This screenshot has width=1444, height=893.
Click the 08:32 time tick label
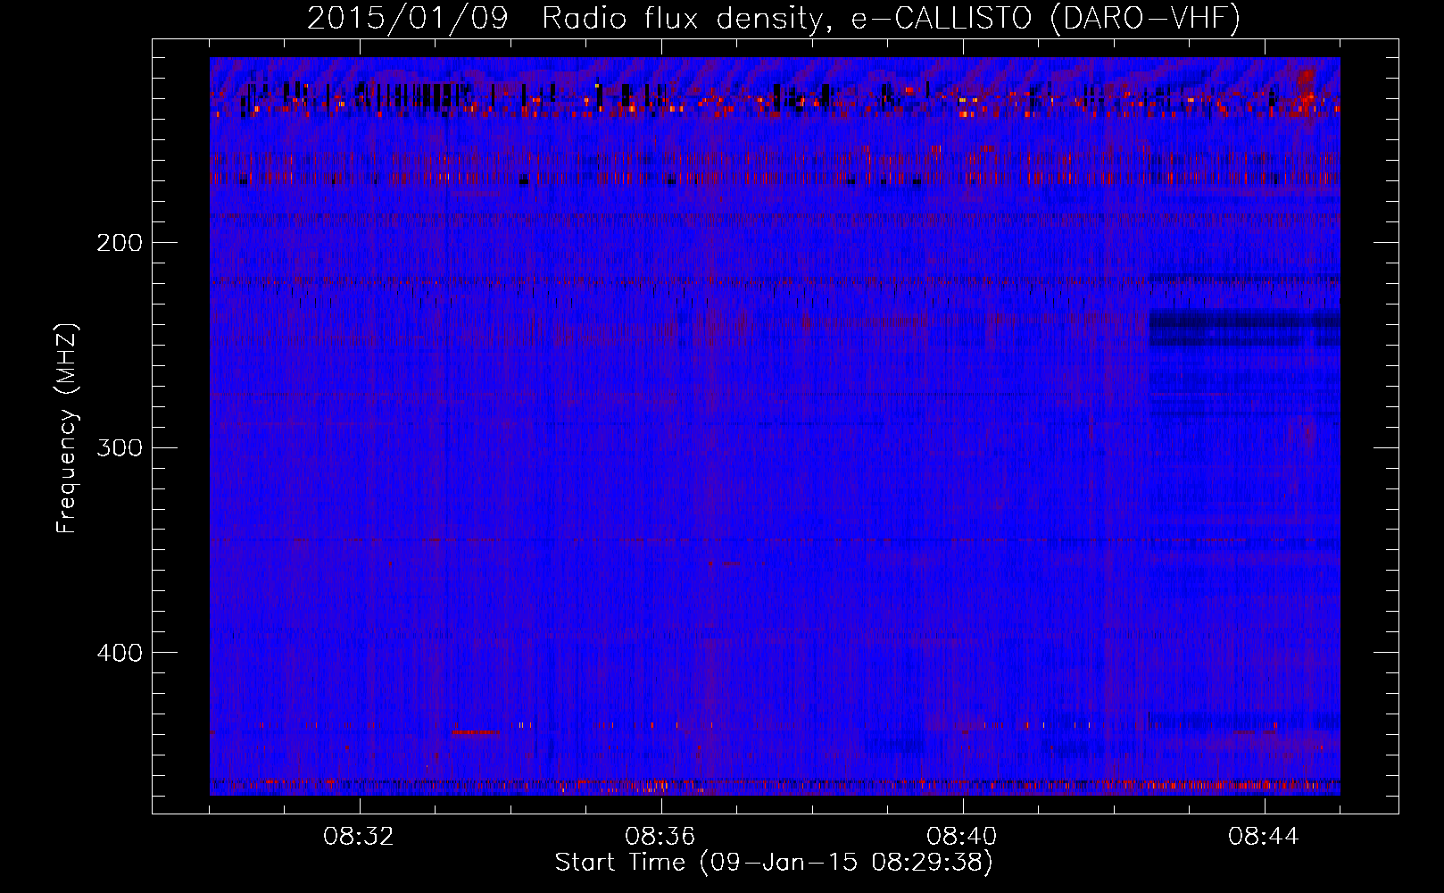click(359, 837)
